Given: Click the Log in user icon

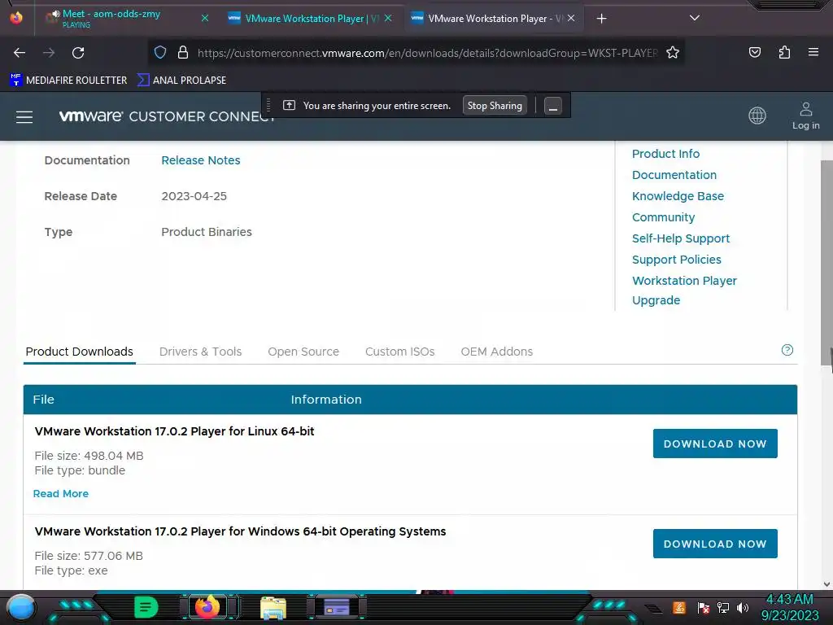Looking at the screenshot, I should (x=806, y=116).
